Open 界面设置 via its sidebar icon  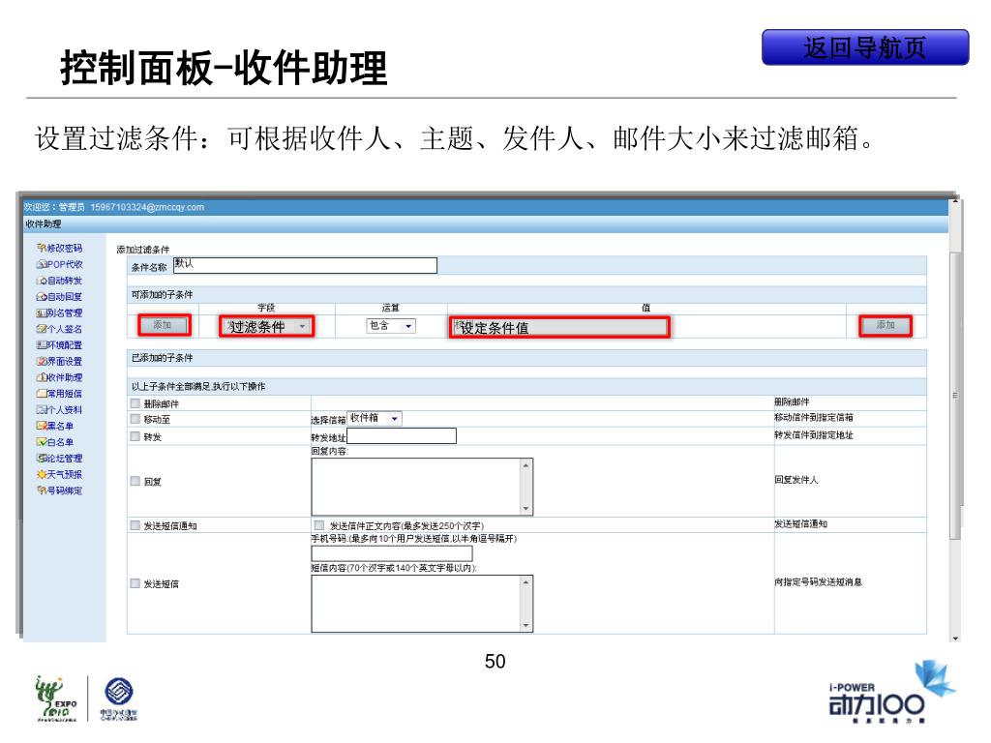42,362
